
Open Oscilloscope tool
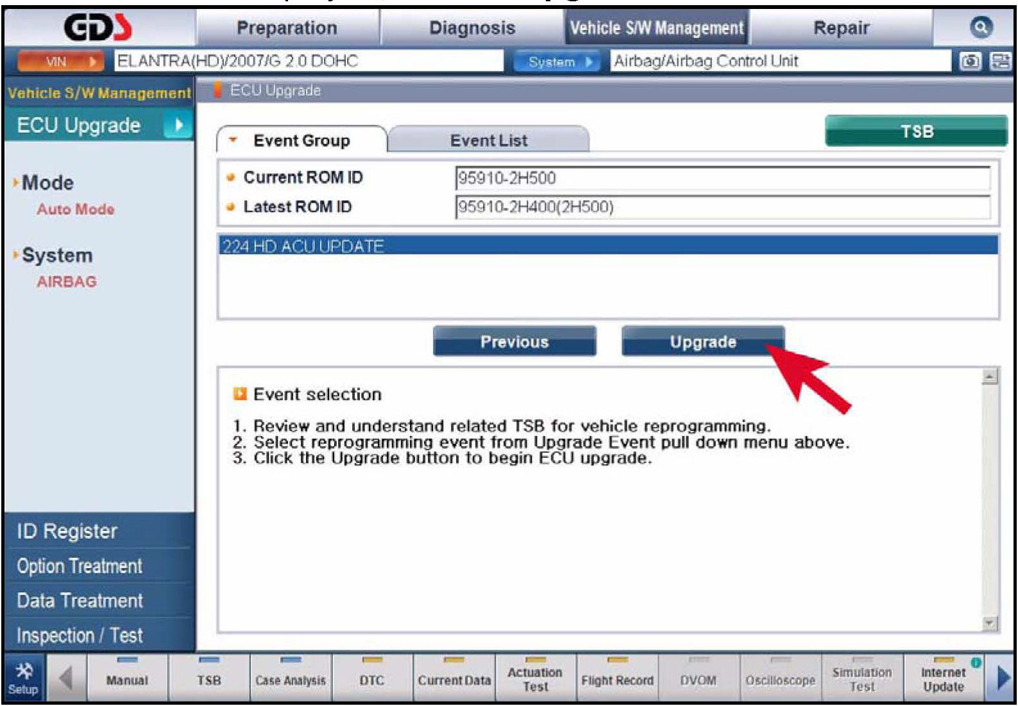pyautogui.click(x=780, y=678)
